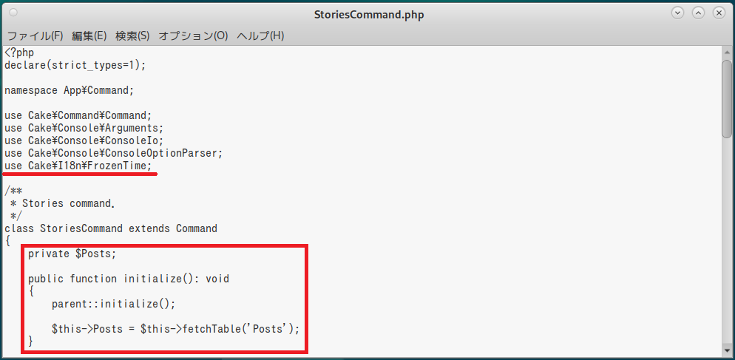
Task: Click the public function initialize() line
Action: click(x=129, y=279)
